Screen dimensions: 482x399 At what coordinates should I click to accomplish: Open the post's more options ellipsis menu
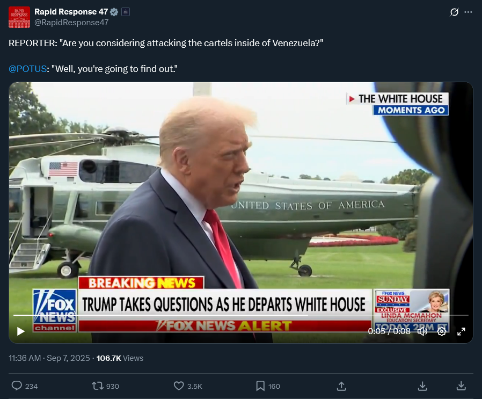469,12
